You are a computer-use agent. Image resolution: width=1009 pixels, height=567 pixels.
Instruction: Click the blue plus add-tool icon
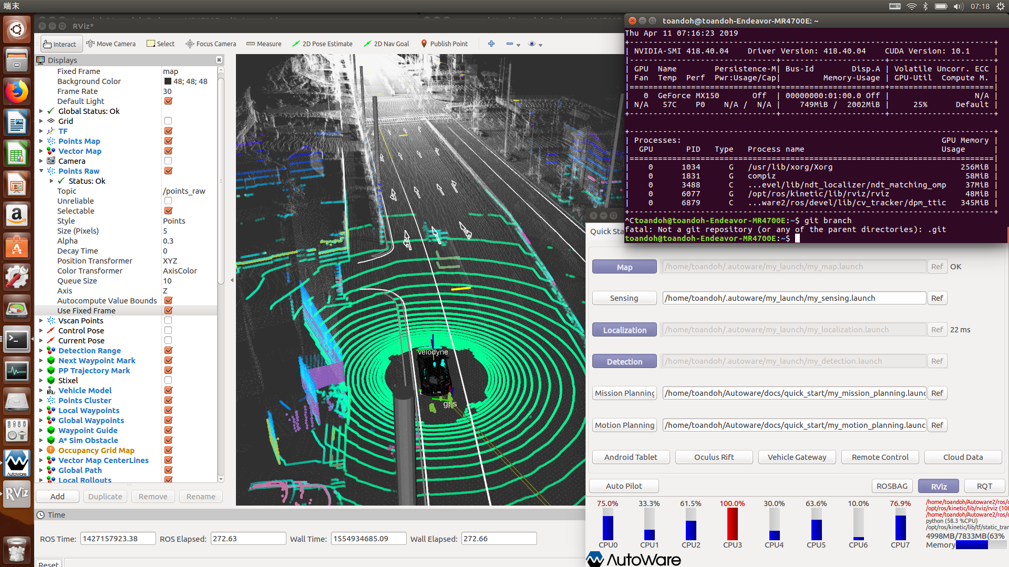(x=491, y=44)
